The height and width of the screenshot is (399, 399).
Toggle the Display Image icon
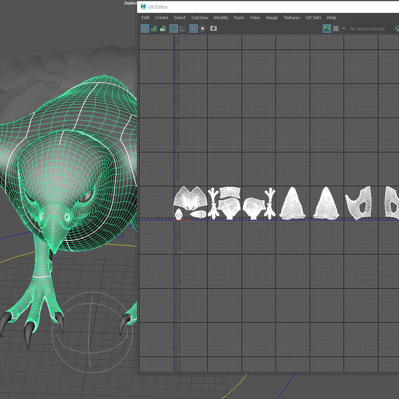[x=327, y=28]
